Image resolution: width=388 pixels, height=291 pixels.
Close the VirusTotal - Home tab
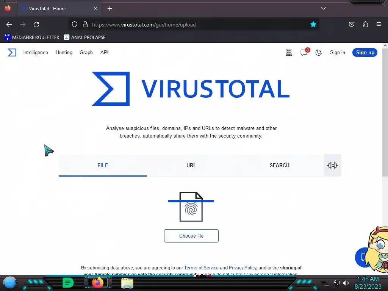coord(95,8)
